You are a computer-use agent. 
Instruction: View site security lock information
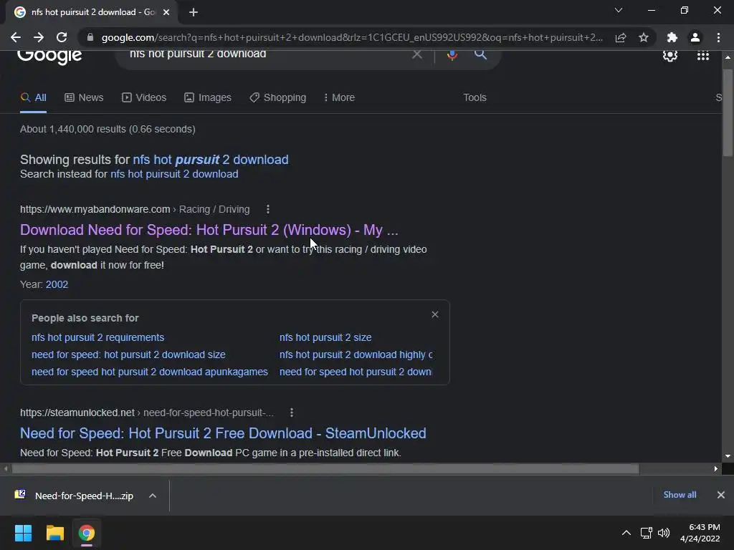tap(90, 37)
